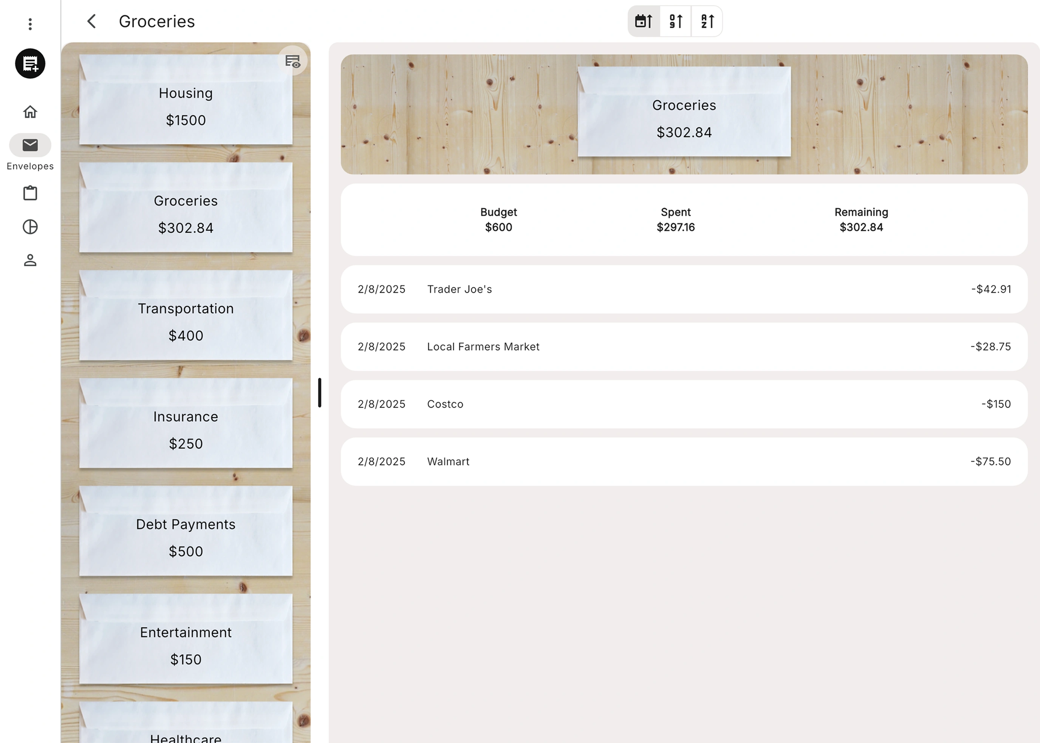Screen dimensions: 1040x743
Task: Open the Local Farmers Market transaction
Action: click(x=684, y=347)
